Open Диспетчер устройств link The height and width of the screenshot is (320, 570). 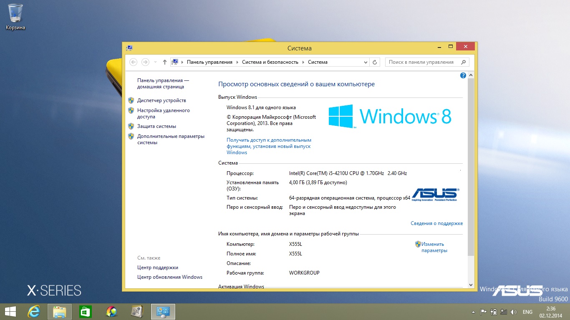[161, 100]
